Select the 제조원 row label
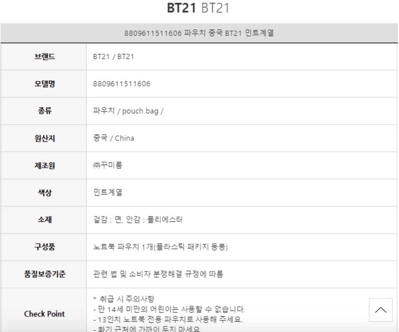Viewport: 399px width, 332px height. coord(45,165)
